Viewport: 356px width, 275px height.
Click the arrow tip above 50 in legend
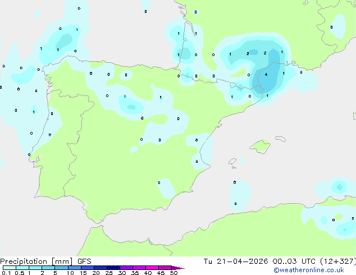pos(178,268)
